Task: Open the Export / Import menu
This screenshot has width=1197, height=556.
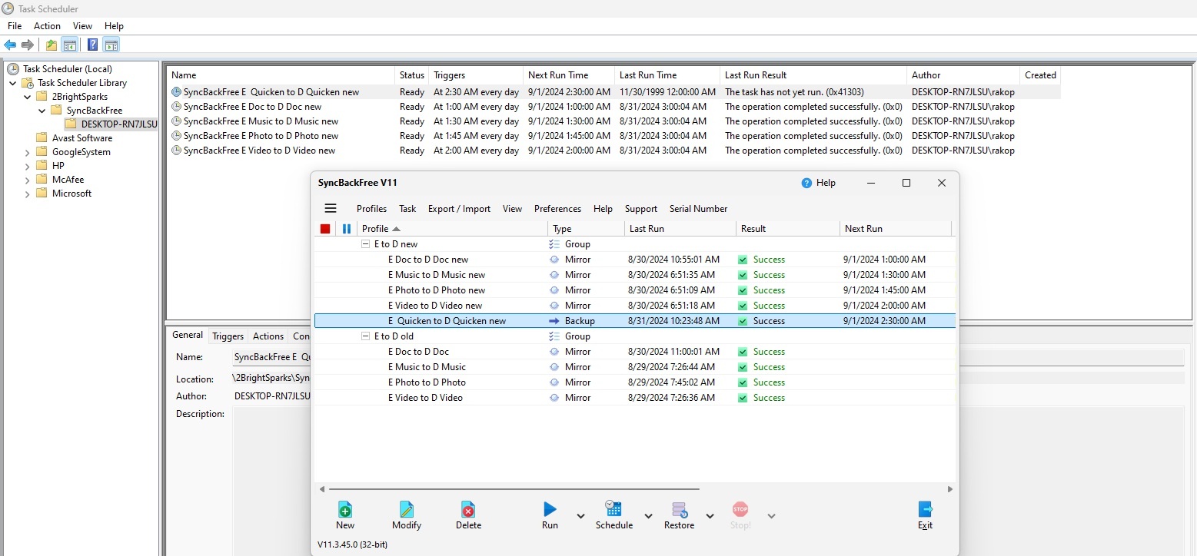Action: (459, 209)
